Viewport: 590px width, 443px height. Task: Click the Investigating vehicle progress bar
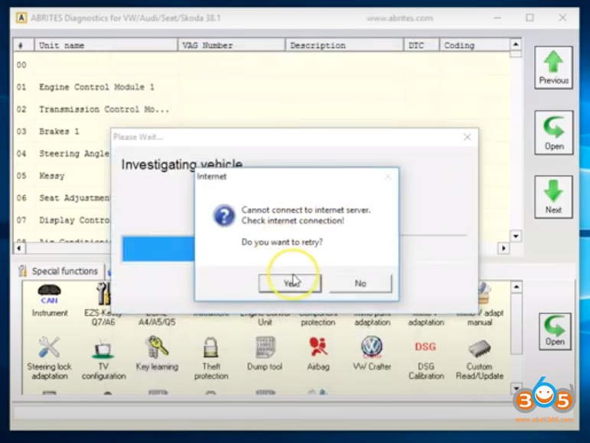(x=158, y=248)
